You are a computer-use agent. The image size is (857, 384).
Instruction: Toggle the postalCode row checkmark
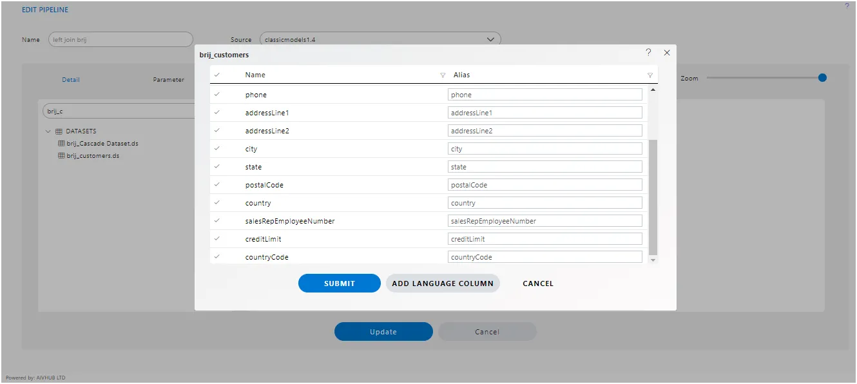217,185
